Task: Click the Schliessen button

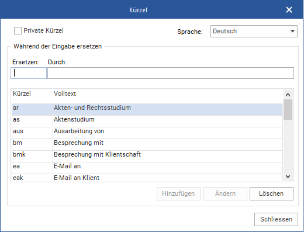Action: 276,219
